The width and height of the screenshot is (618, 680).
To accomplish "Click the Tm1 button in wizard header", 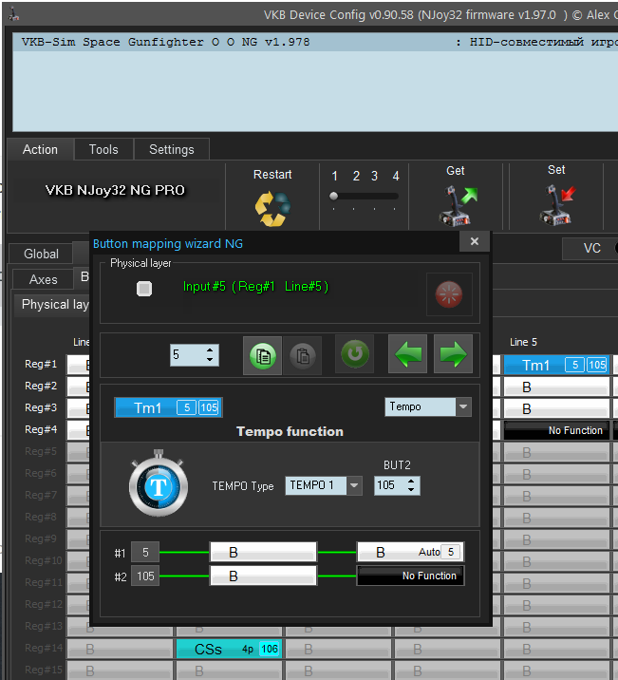I will (169, 407).
